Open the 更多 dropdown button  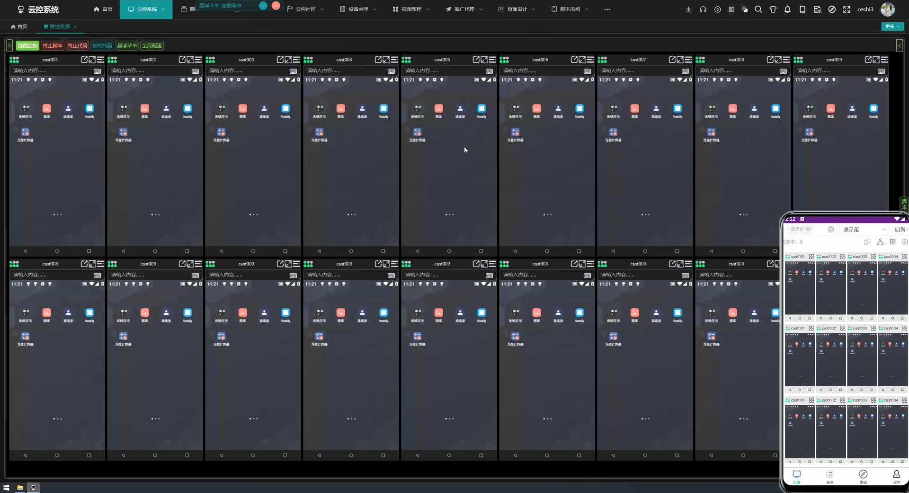pyautogui.click(x=892, y=26)
